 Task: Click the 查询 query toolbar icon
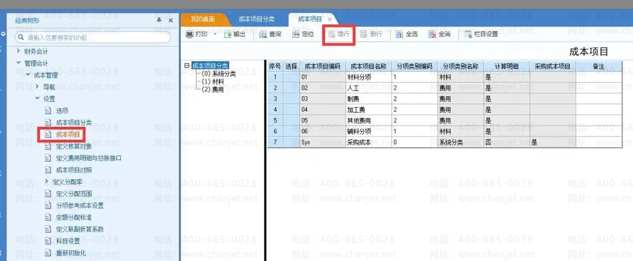[x=263, y=35]
